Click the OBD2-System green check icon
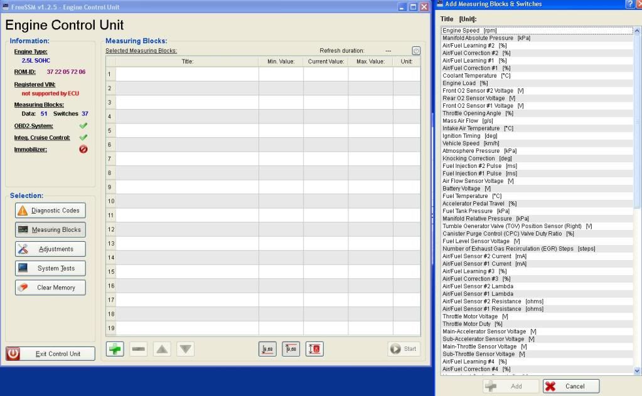This screenshot has width=642, height=396. click(83, 126)
